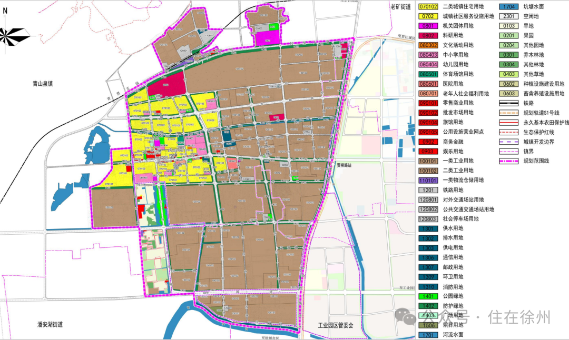Select the magenta 0801 legend swatch
Screen dimensions: 569x340
428,26
